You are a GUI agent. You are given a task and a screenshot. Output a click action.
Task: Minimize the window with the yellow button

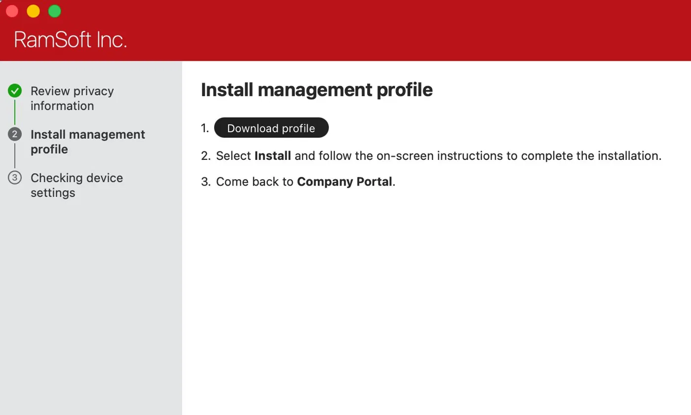coord(33,11)
